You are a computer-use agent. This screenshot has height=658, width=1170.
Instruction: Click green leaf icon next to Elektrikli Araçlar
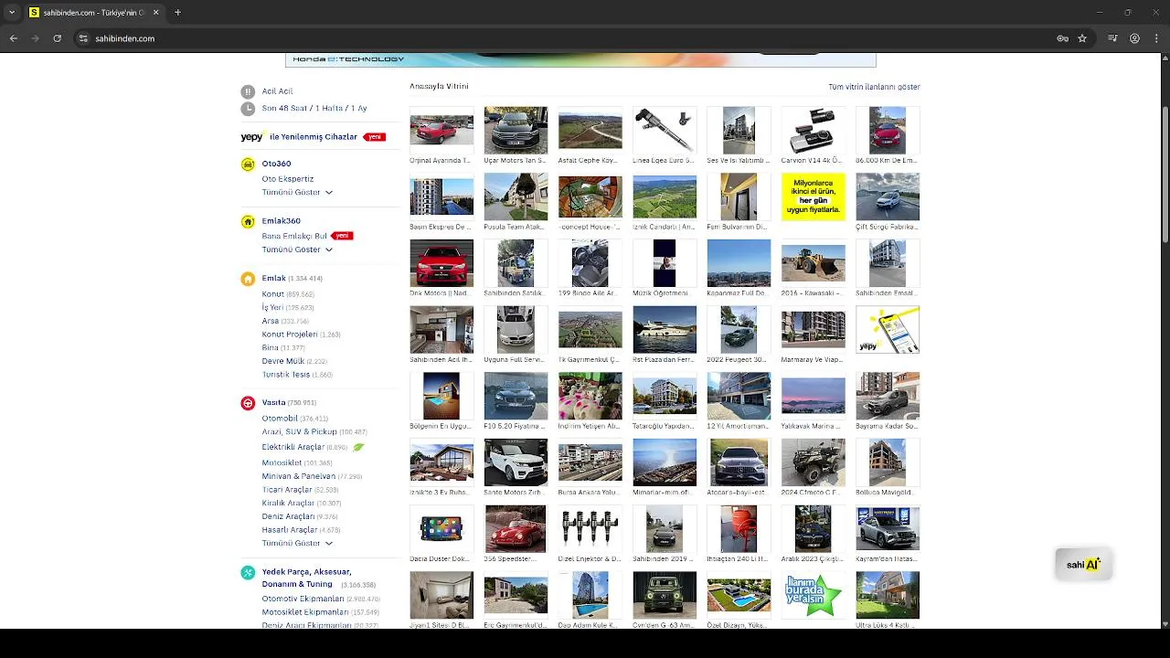(358, 447)
